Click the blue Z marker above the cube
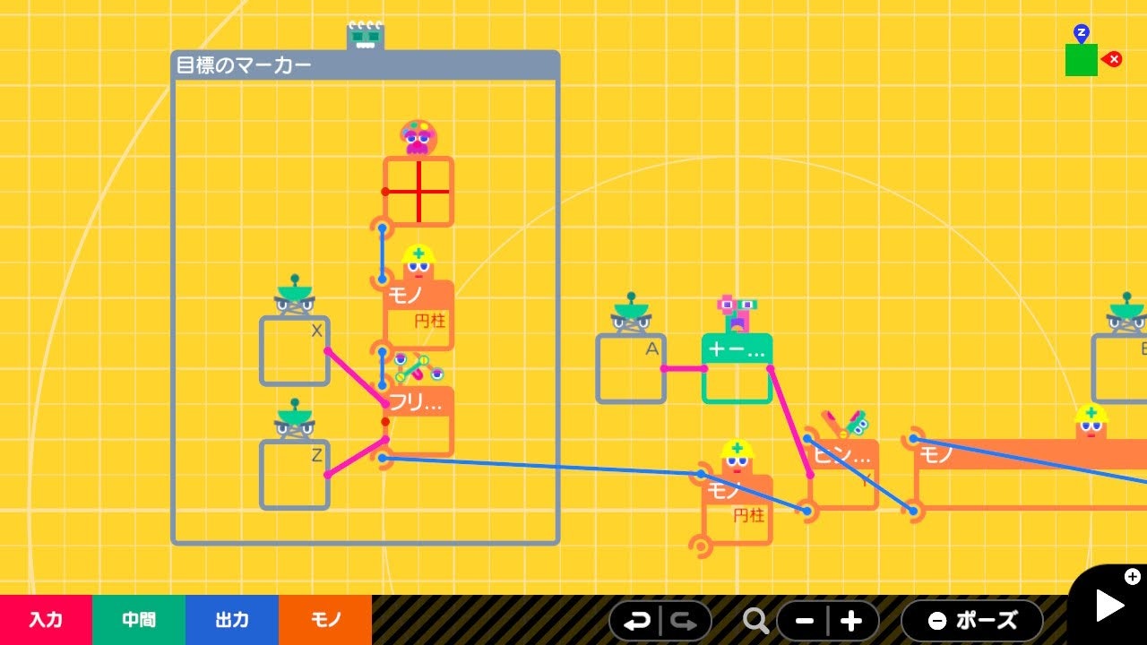The image size is (1147, 645). pos(1082,34)
